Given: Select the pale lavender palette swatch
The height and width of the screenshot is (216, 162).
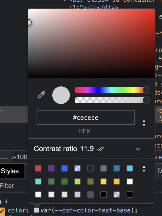Looking at the screenshot, I should [x=77, y=194].
